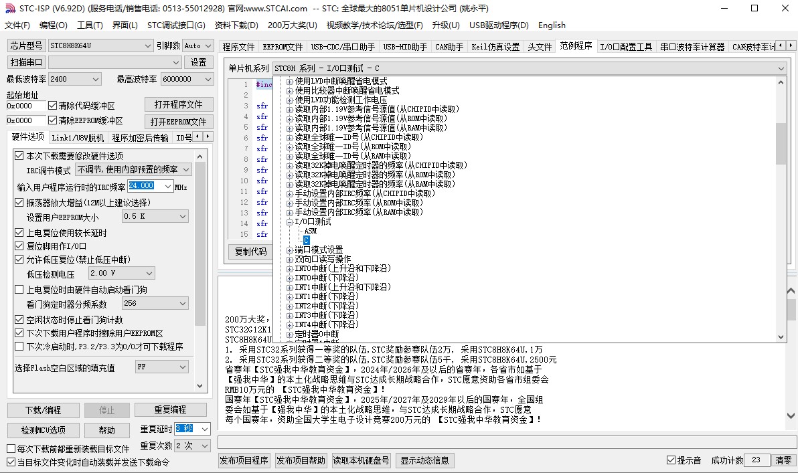Image resolution: width=798 pixels, height=473 pixels.
Task: Expand the 双向口读写操作 tree node
Action: (x=290, y=259)
